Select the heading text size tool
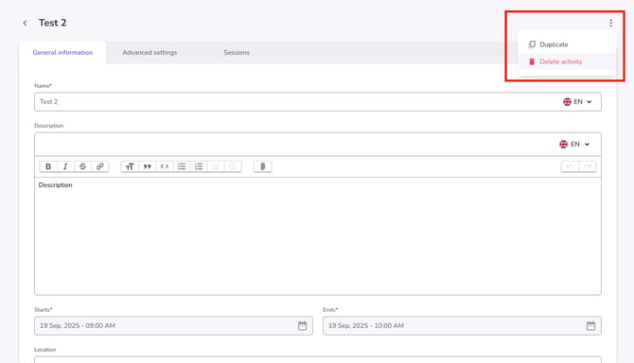Screen dimensions: 634x363 tap(130, 166)
